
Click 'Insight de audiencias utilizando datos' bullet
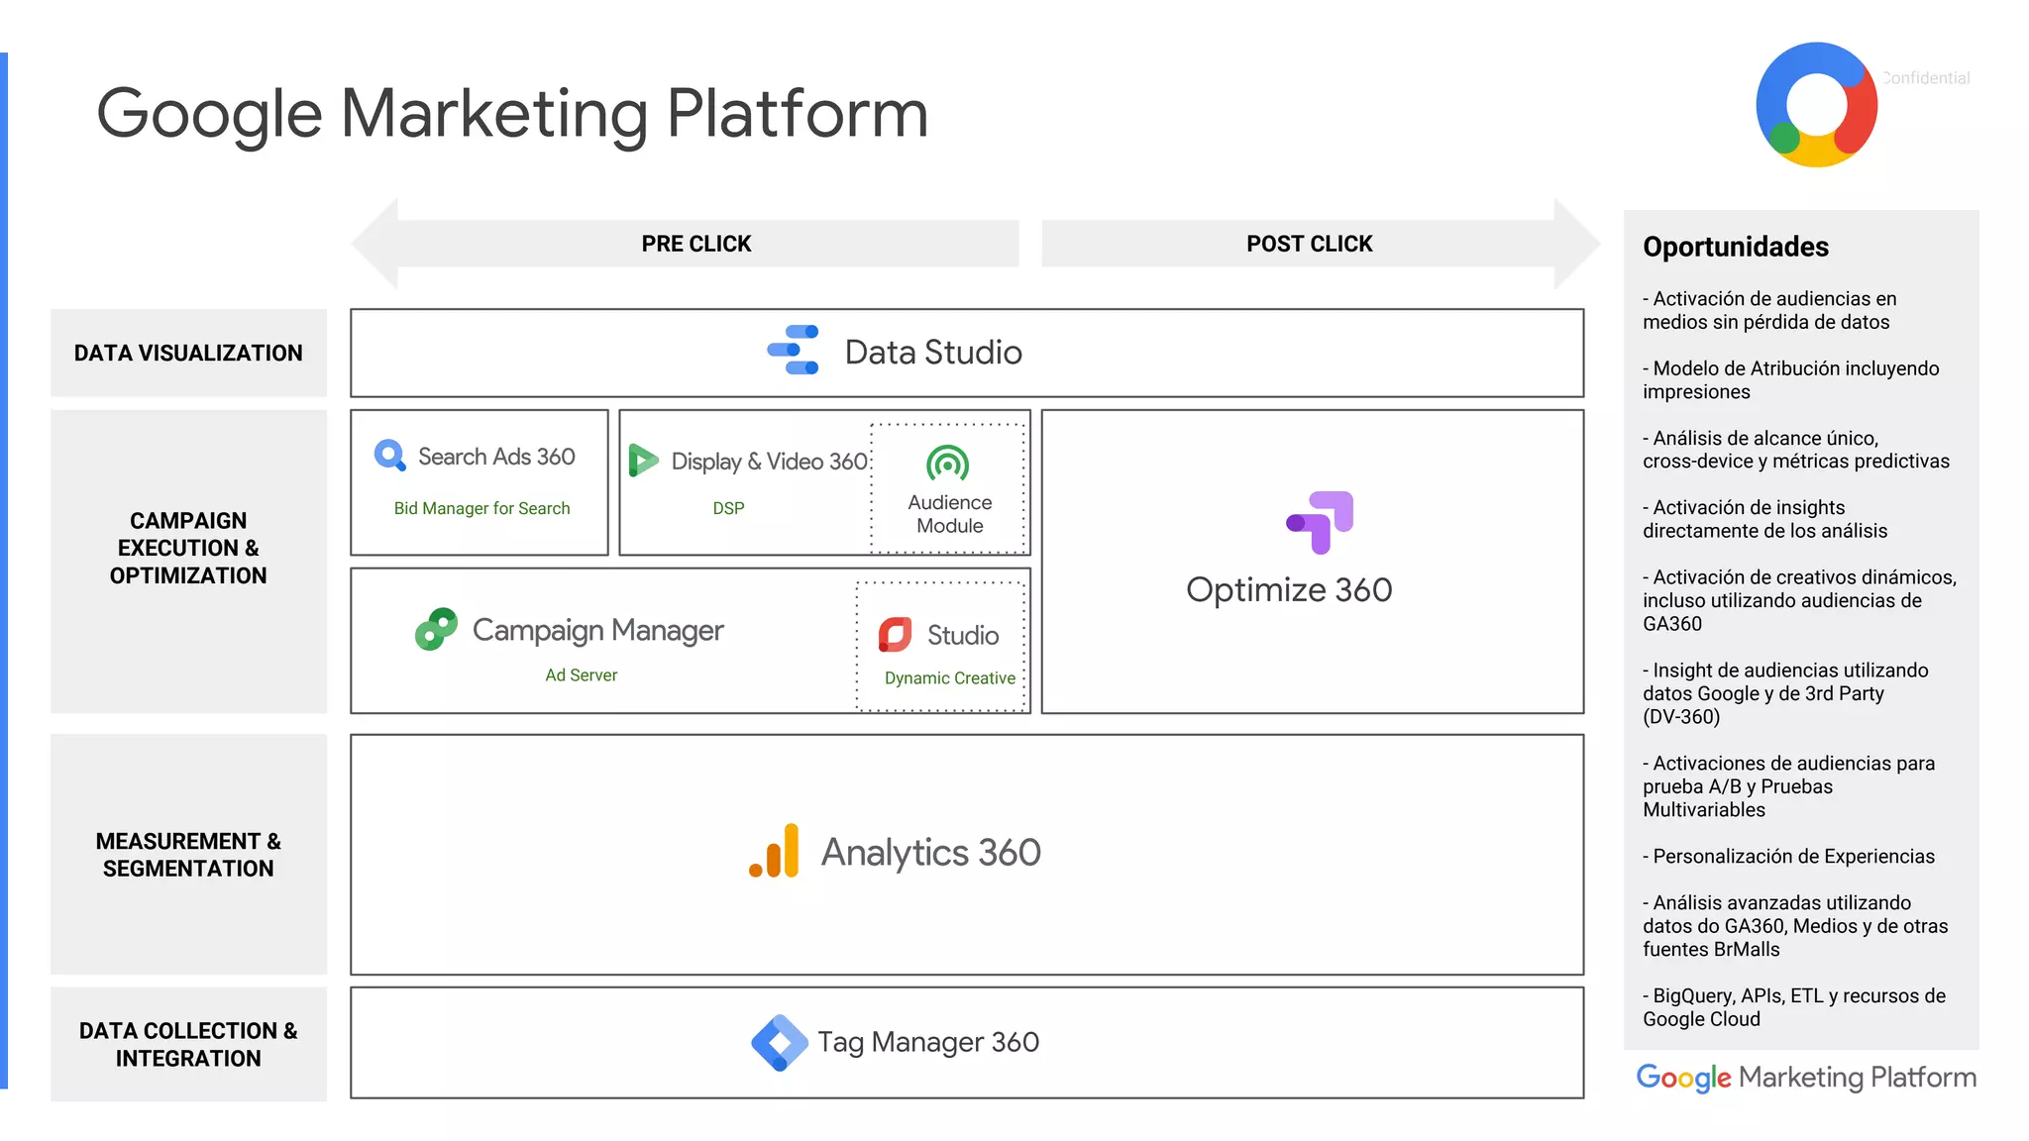1786,693
